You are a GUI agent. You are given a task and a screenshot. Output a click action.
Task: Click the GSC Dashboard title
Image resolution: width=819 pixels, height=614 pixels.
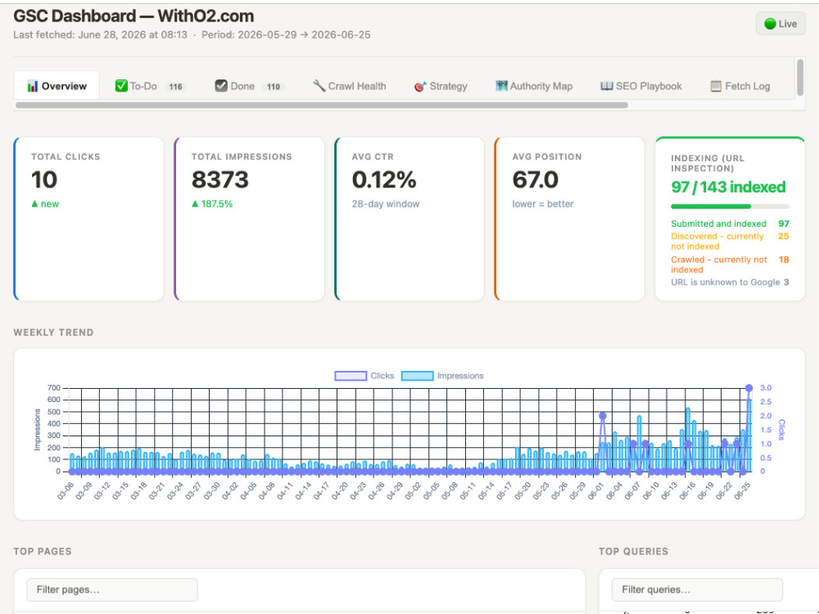tap(133, 16)
